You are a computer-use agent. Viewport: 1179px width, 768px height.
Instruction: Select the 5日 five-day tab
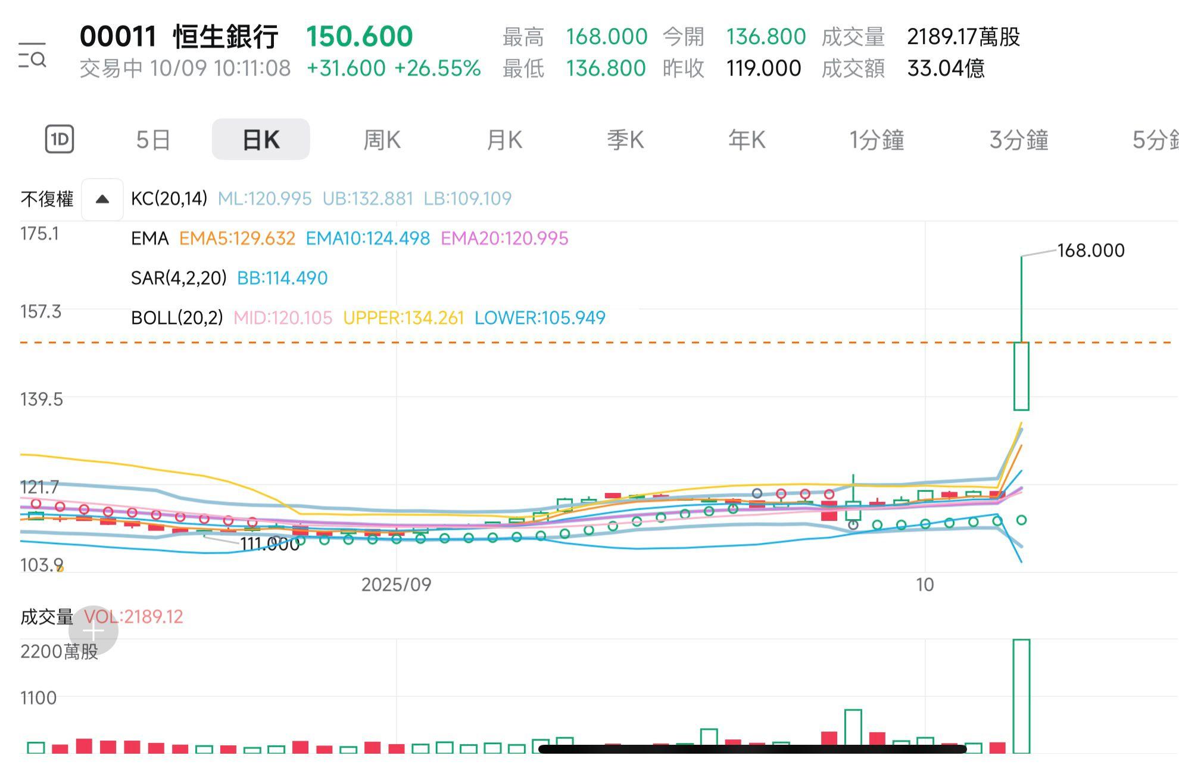[153, 139]
